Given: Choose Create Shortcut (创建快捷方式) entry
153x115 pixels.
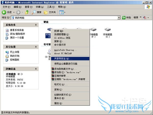Looking at the screenshot, I should (70, 95).
